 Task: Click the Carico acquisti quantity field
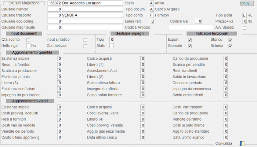tap(142, 59)
